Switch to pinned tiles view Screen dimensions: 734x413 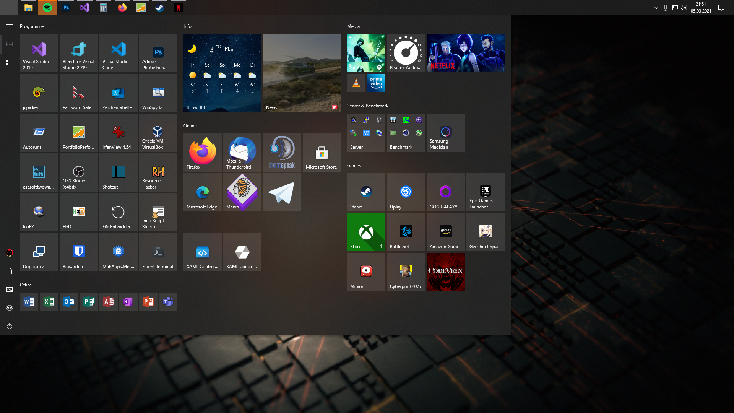click(x=10, y=44)
